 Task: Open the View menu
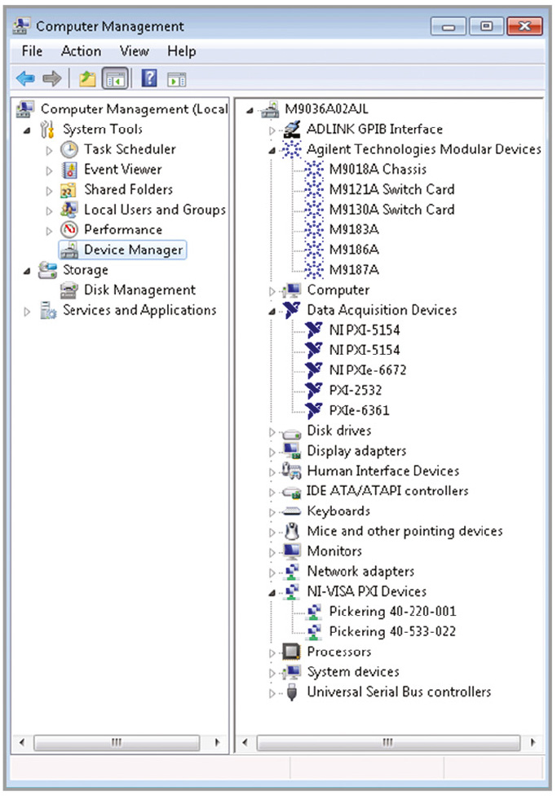135,51
